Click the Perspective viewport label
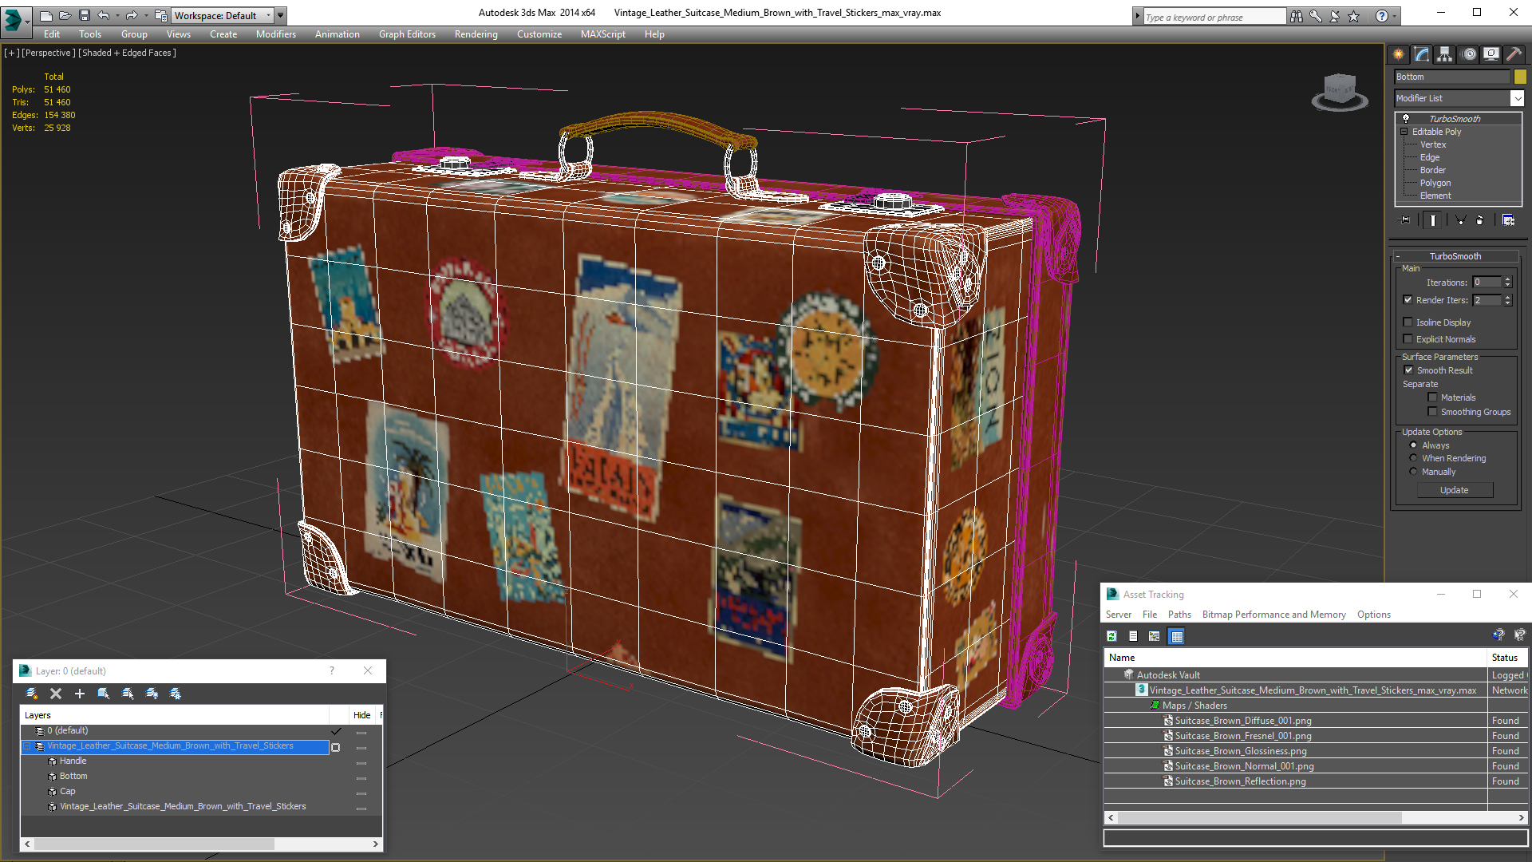The image size is (1532, 862). coord(49,53)
